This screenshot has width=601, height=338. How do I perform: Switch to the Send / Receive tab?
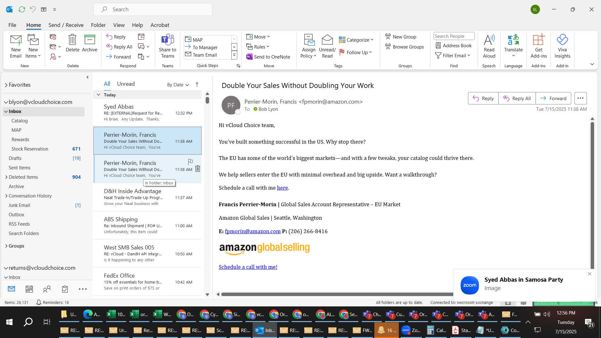point(66,25)
